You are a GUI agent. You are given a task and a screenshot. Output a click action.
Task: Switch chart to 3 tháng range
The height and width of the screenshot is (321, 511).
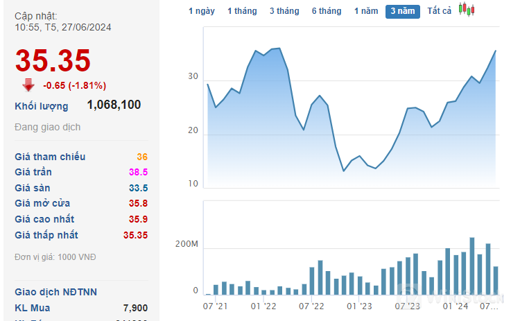point(284,11)
